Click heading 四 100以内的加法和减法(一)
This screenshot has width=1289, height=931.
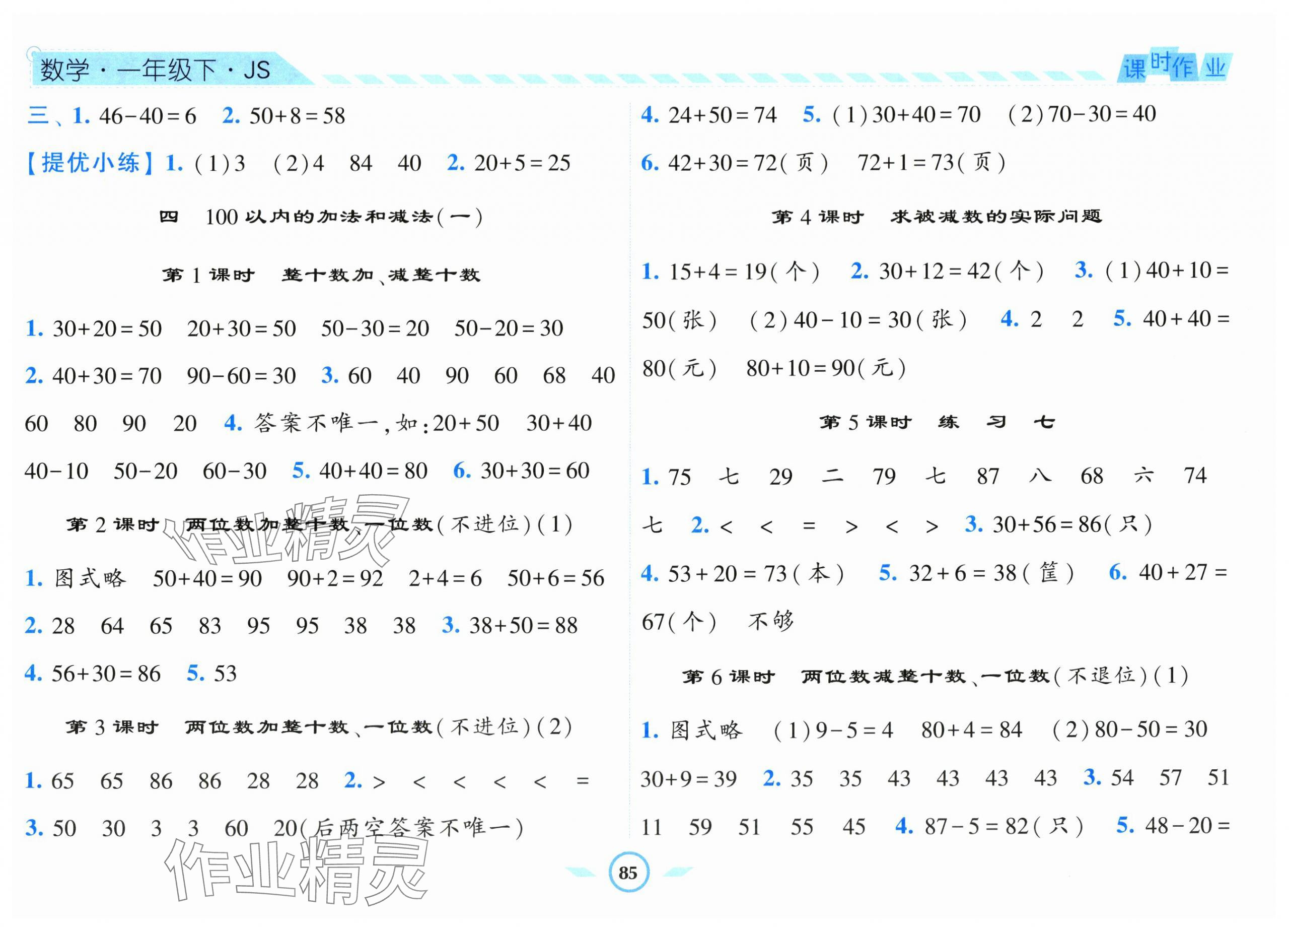click(x=321, y=217)
